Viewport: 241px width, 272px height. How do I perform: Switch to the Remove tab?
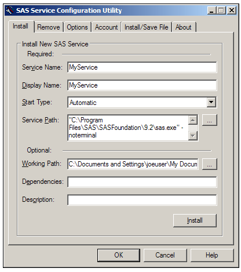[49, 27]
